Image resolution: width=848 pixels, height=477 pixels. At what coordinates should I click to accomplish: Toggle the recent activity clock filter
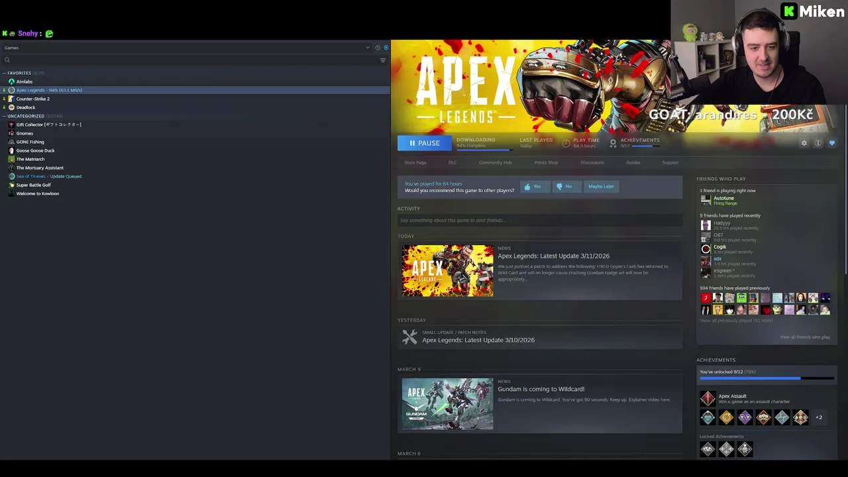click(x=378, y=48)
